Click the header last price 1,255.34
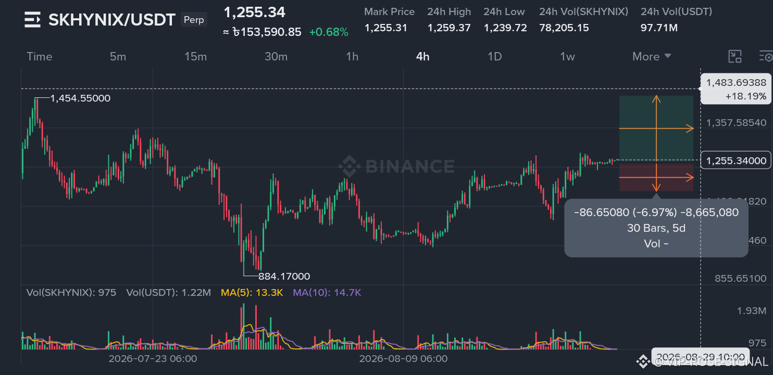The height and width of the screenshot is (375, 773). coord(254,12)
